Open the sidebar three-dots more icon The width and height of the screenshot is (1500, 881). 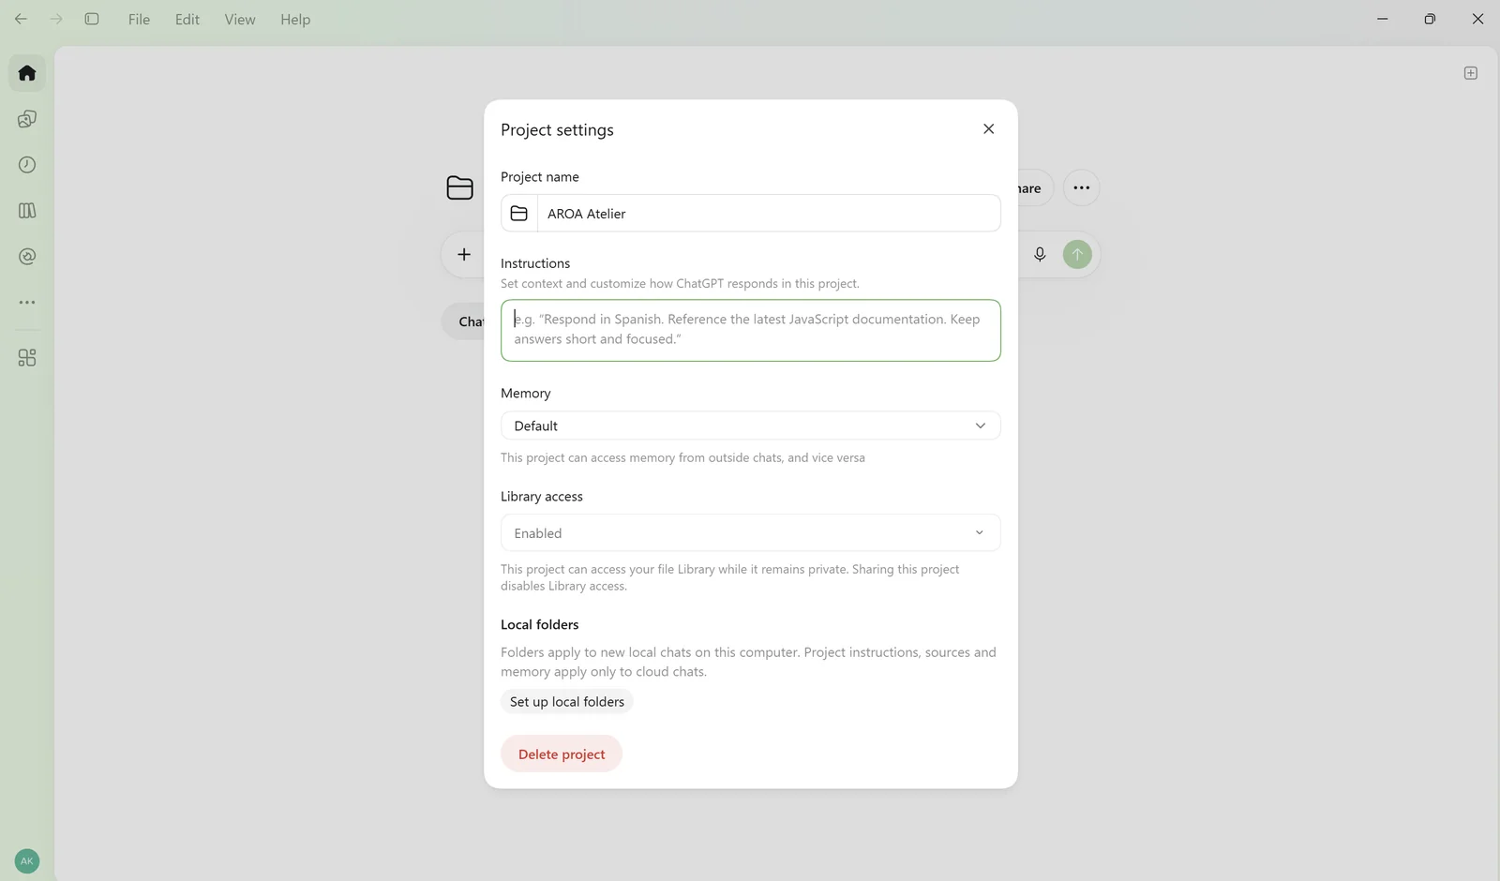pyautogui.click(x=27, y=303)
